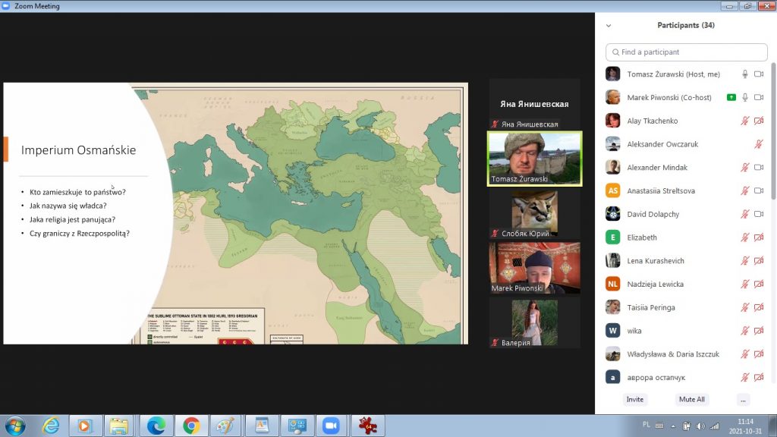Toggle Nadzieja Lewicka's disabled camera
This screenshot has width=777, height=437.
coord(759,285)
